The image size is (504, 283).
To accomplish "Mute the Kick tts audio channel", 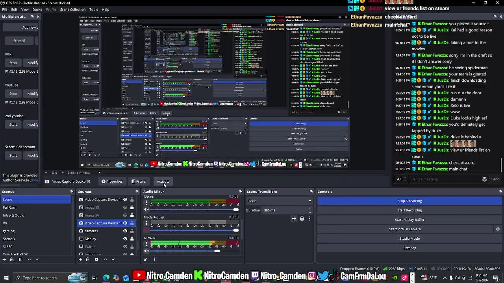I will click(x=146, y=209).
